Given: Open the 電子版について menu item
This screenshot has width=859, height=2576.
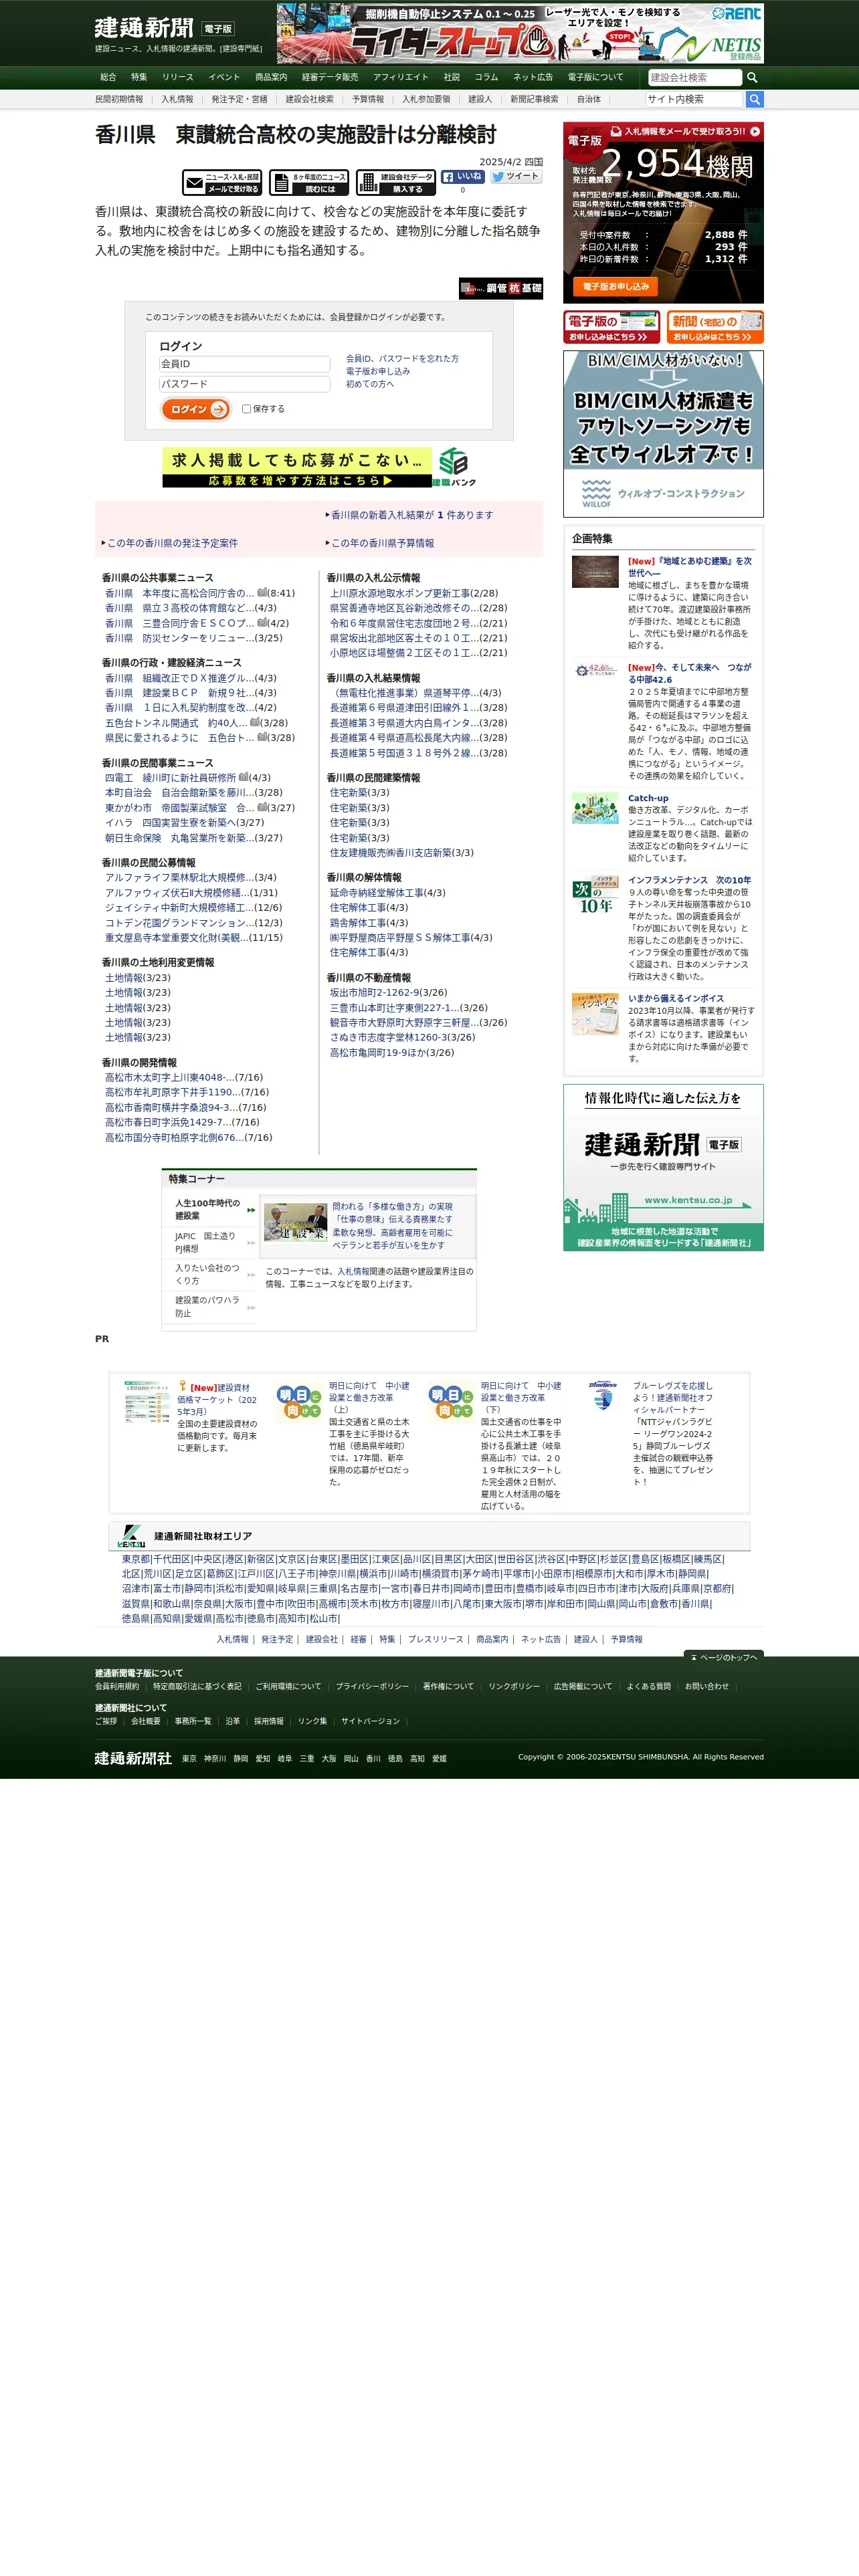Looking at the screenshot, I should (595, 77).
